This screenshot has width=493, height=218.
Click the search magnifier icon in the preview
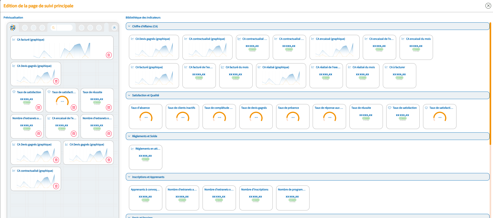pos(54,28)
